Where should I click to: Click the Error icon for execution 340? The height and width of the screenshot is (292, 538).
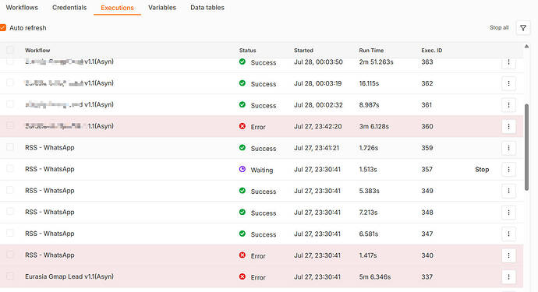point(242,255)
